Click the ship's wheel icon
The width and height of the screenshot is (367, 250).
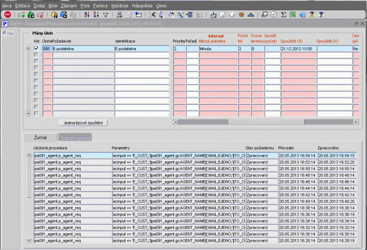[241, 15]
